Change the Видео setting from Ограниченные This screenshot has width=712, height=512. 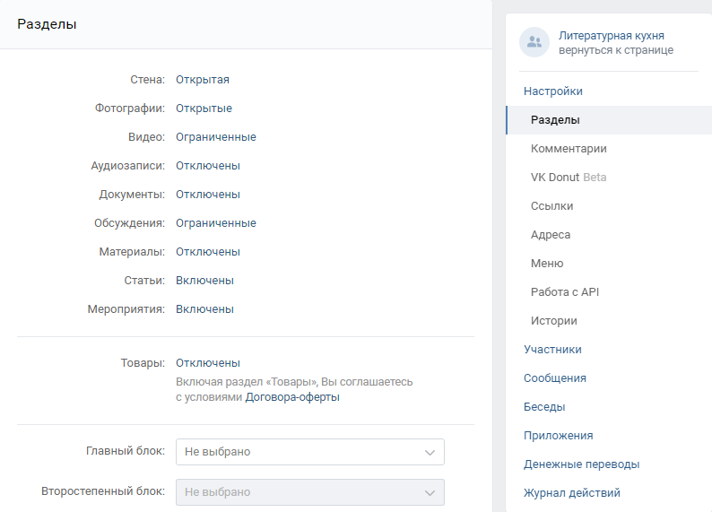pyautogui.click(x=216, y=136)
